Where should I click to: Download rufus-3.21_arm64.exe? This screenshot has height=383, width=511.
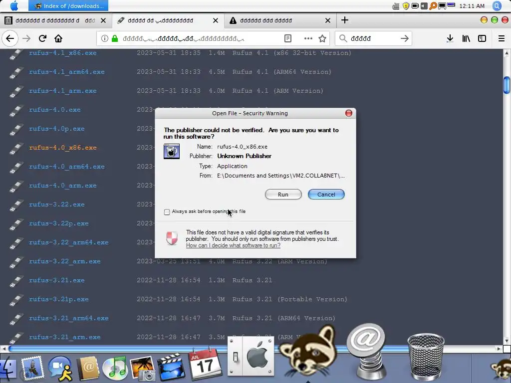pyautogui.click(x=68, y=318)
